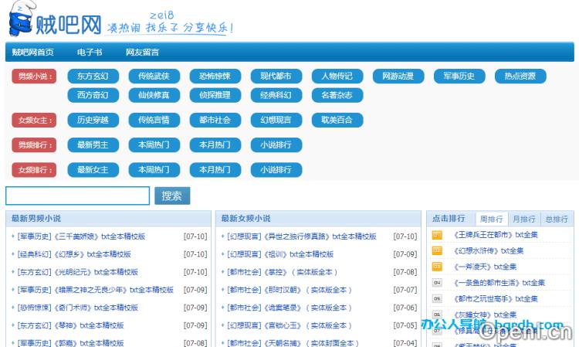Switch to the 周排行 tab
This screenshot has height=347, width=579.
492,219
